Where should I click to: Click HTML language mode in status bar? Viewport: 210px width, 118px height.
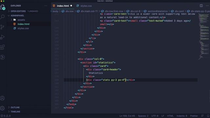pos(170,116)
